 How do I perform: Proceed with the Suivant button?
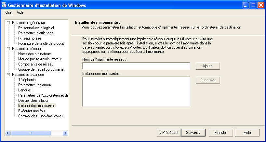coord(193,133)
